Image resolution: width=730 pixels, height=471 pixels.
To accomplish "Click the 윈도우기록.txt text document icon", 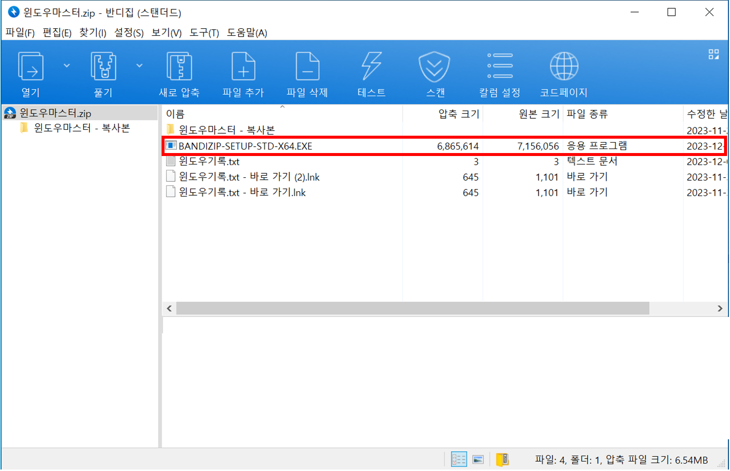I will [170, 161].
